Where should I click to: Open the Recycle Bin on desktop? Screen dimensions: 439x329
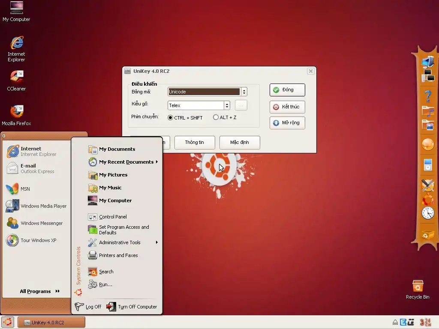tap(418, 290)
